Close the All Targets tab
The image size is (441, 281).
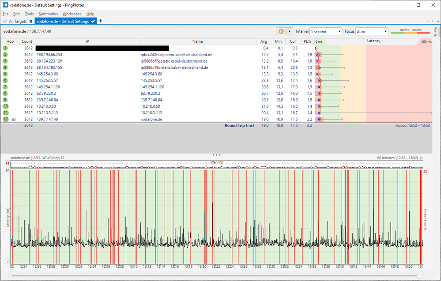31,21
